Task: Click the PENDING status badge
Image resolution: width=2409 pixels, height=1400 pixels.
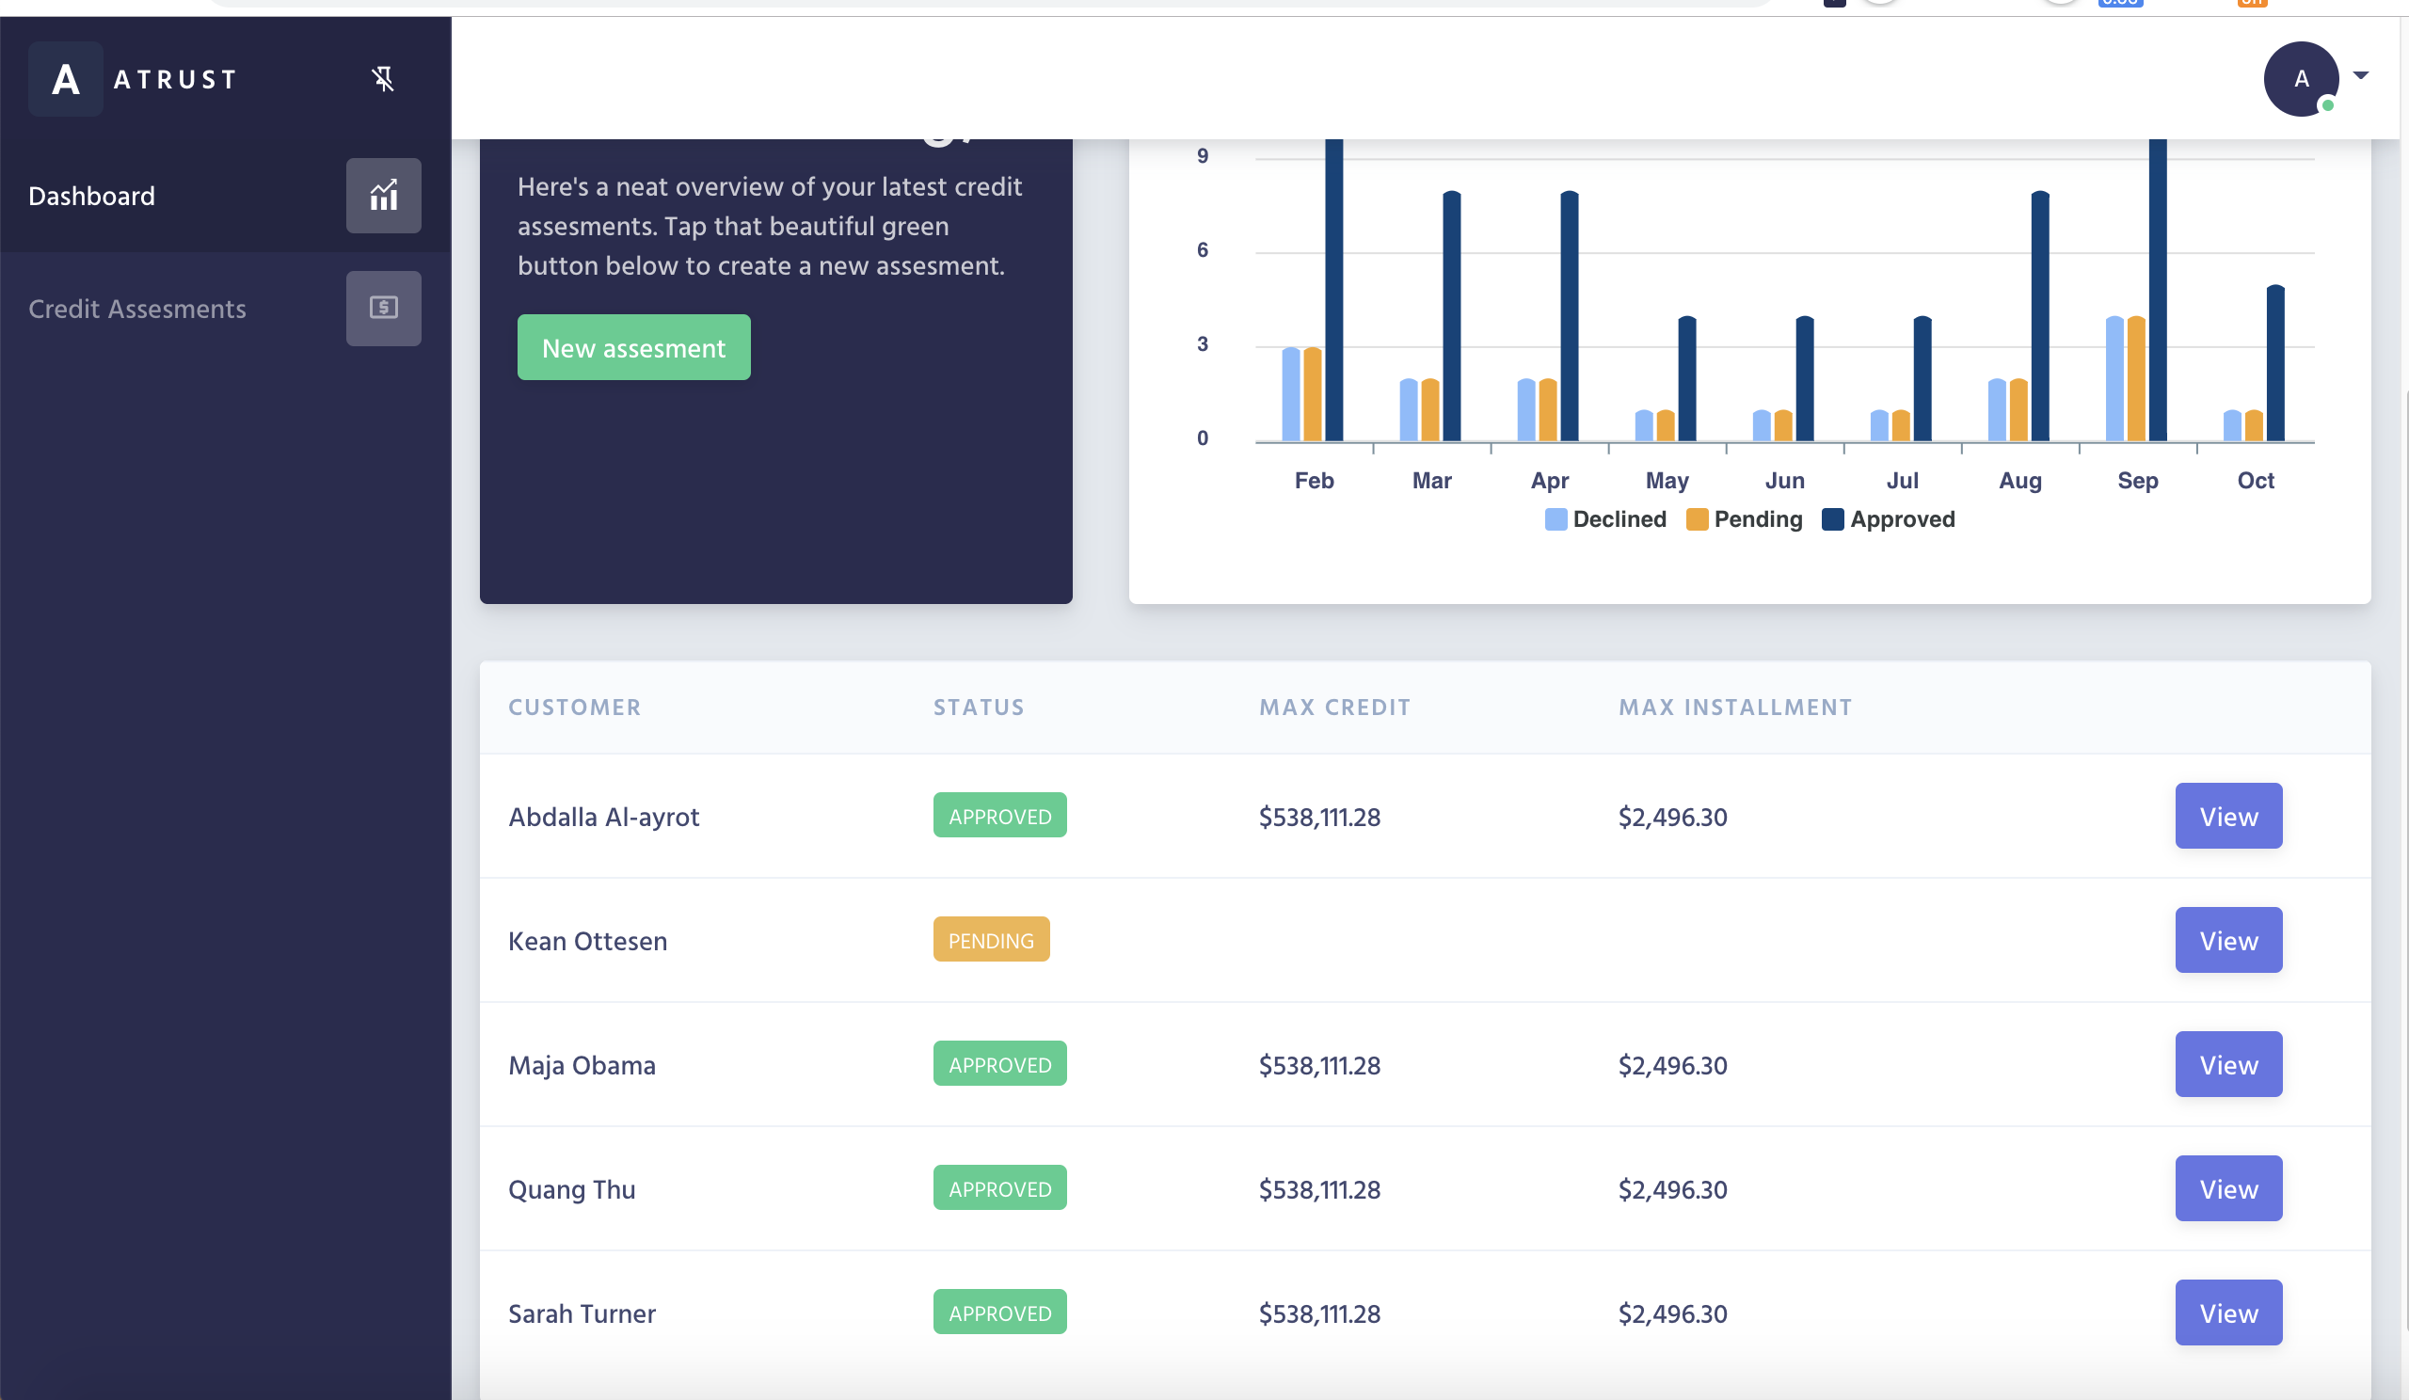Action: coord(990,940)
